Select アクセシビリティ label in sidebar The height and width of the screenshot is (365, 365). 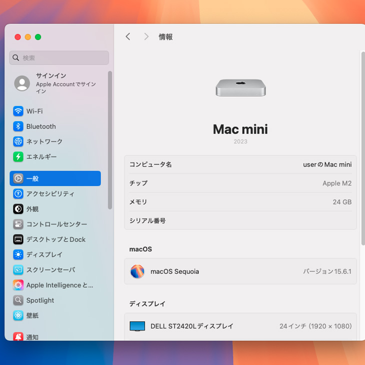50,193
